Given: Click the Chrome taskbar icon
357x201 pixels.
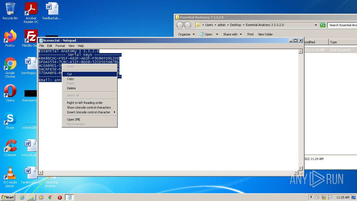Looking at the screenshot, I should (50, 197).
